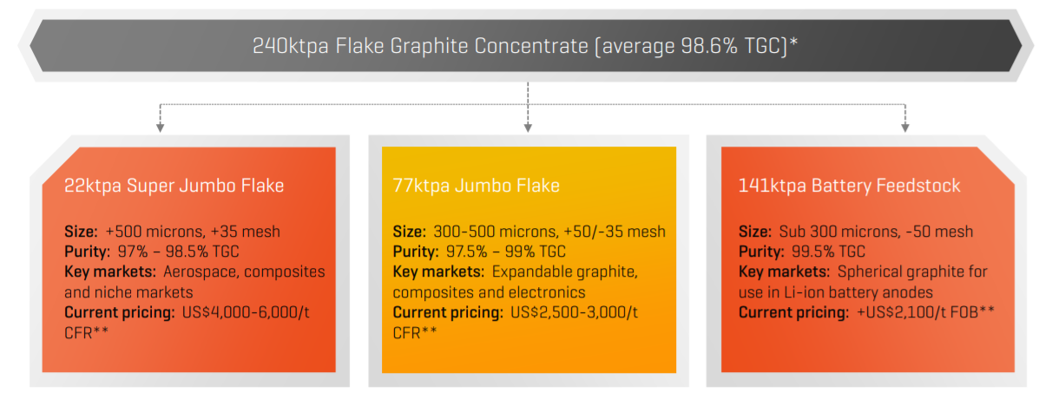Click the arrowhead pointing to Jumbo Flake box
This screenshot has width=1059, height=399.
coord(528,127)
